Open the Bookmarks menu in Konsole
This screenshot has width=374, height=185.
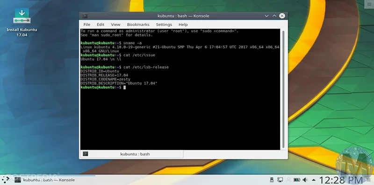[x=138, y=25]
